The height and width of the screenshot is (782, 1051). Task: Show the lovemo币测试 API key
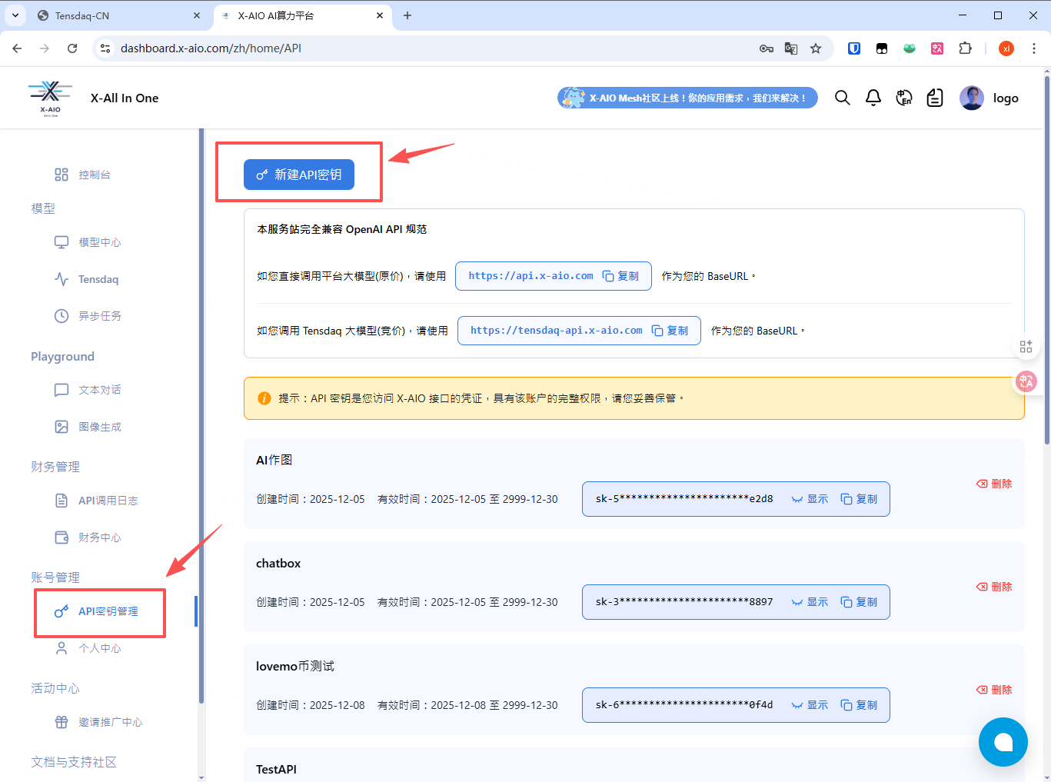(810, 705)
